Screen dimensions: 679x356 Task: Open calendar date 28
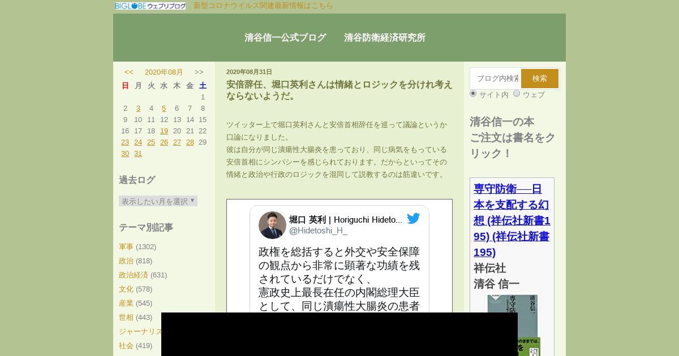190,142
